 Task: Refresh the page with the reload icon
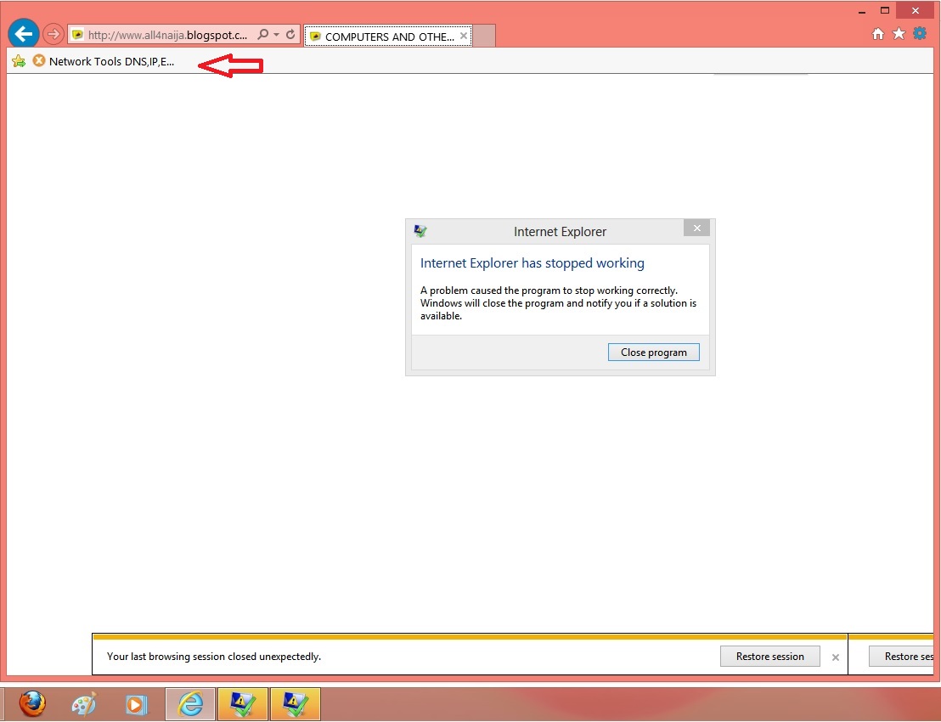click(x=290, y=34)
